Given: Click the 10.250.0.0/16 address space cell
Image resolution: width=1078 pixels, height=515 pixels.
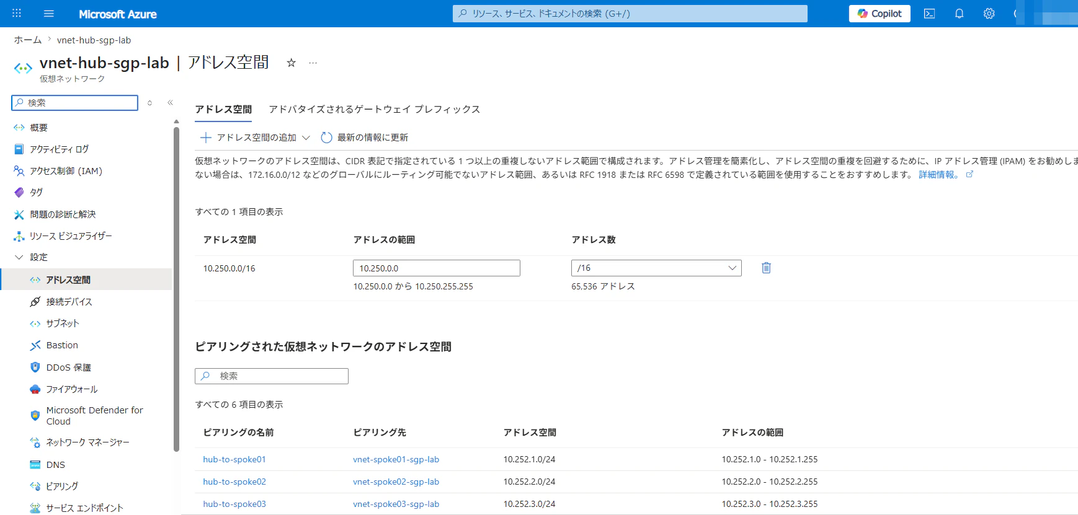Looking at the screenshot, I should pos(229,268).
